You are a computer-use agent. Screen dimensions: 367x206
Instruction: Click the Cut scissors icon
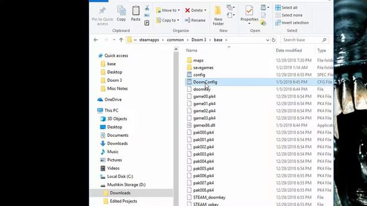click(x=147, y=8)
